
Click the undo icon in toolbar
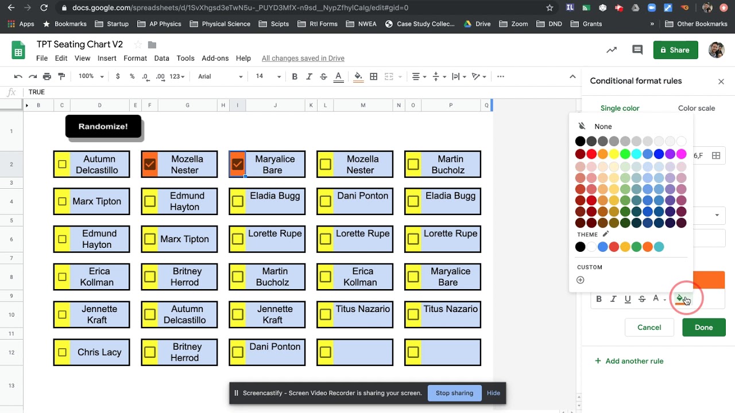pyautogui.click(x=18, y=76)
